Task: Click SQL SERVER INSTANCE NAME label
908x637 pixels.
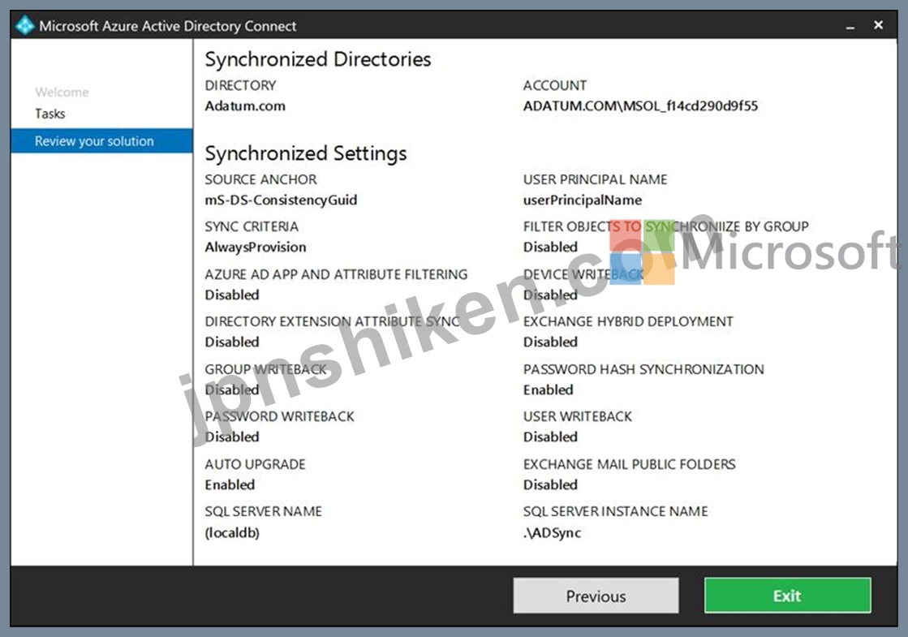Action: 616,511
